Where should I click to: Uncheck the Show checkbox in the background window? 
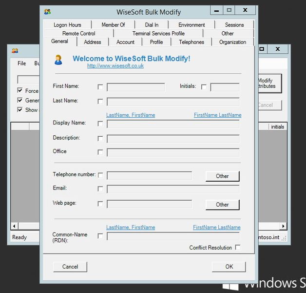(19, 109)
